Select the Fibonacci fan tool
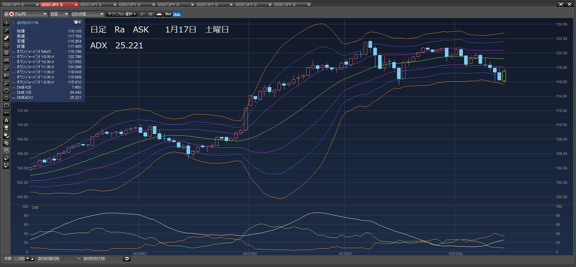The image size is (576, 267). (6, 68)
